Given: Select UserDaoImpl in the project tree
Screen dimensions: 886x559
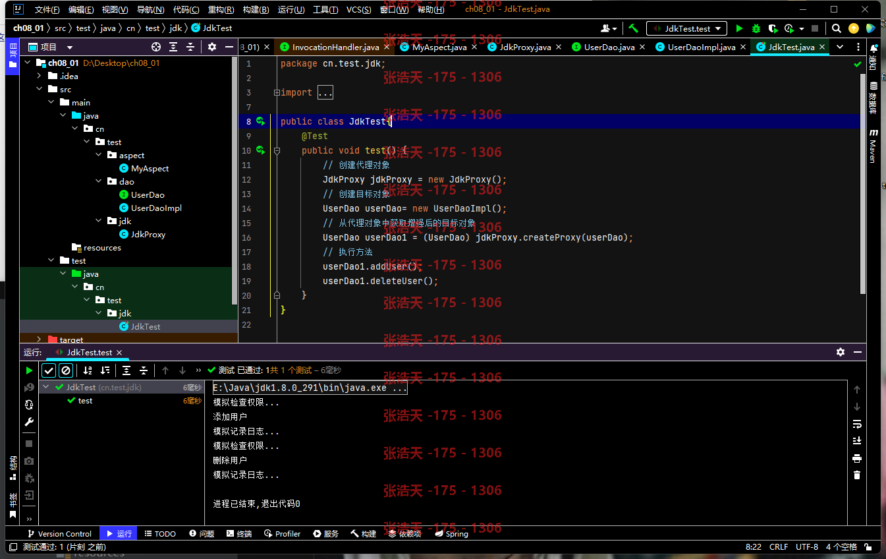Looking at the screenshot, I should tap(156, 208).
